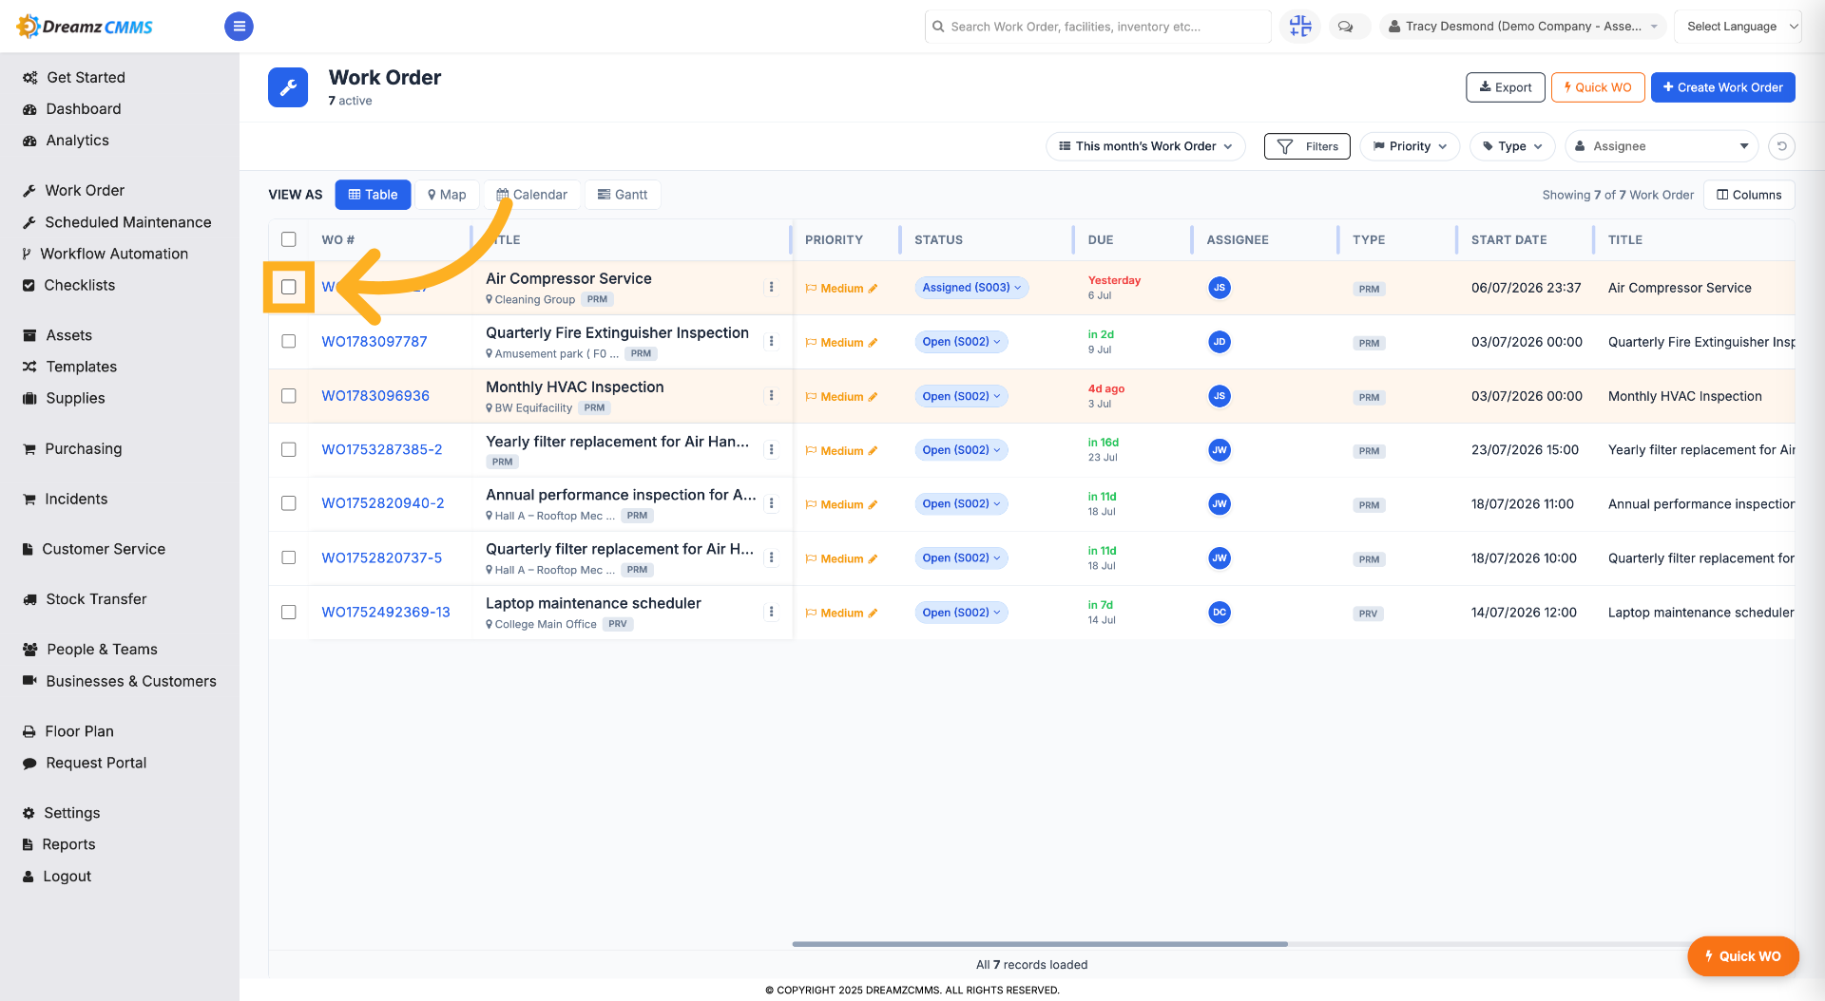The width and height of the screenshot is (1825, 1001).
Task: Open work order link WO1752492369-13
Action: click(386, 613)
